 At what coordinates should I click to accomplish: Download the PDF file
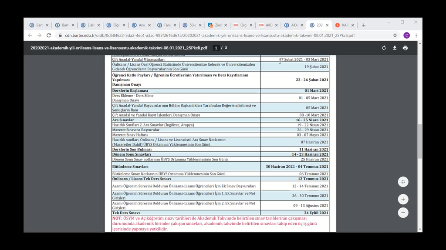click(x=395, y=48)
